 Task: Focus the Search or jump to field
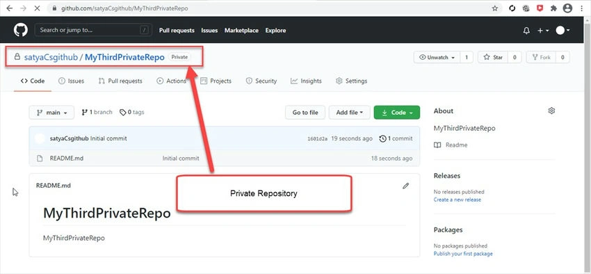coord(93,30)
